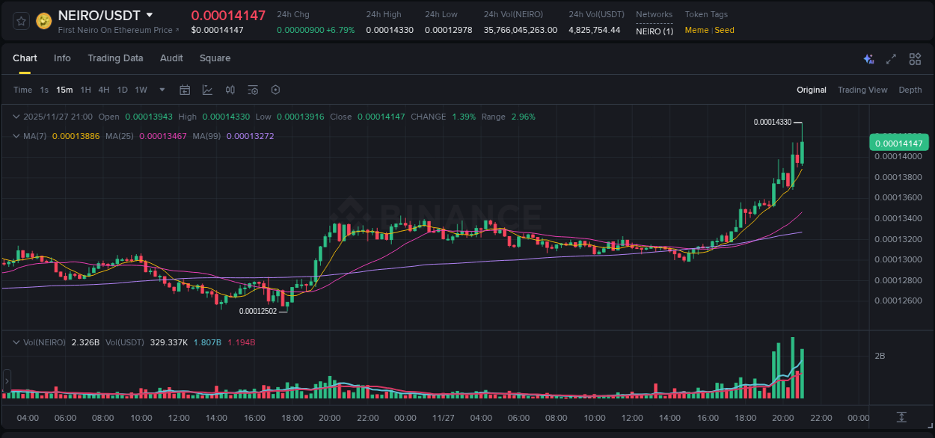Image resolution: width=935 pixels, height=438 pixels.
Task: Select the calendar date-jump icon on chart toolbar
Action: (x=185, y=90)
